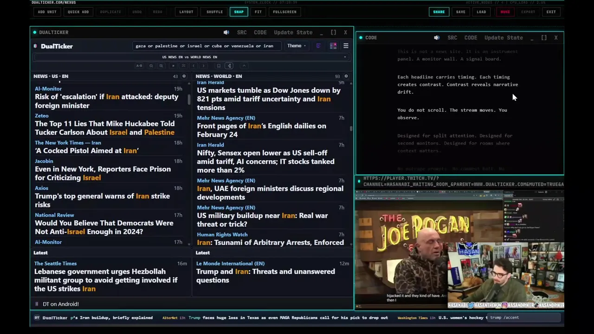Open the Lebanese government urges Hezbollah headline
Image resolution: width=594 pixels, height=334 pixels.
coord(106,280)
